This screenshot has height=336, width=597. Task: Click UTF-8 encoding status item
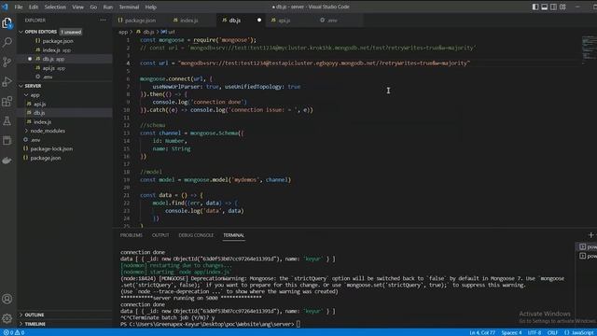(535, 332)
